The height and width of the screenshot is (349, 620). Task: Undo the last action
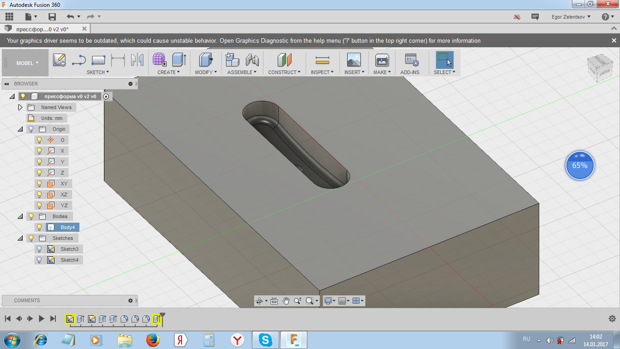pyautogui.click(x=70, y=17)
